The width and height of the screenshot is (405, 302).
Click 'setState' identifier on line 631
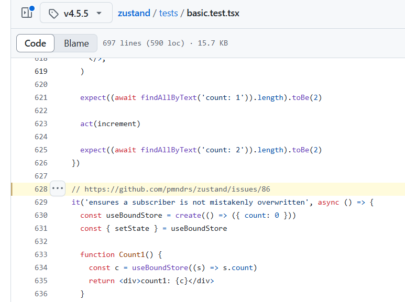(132, 228)
